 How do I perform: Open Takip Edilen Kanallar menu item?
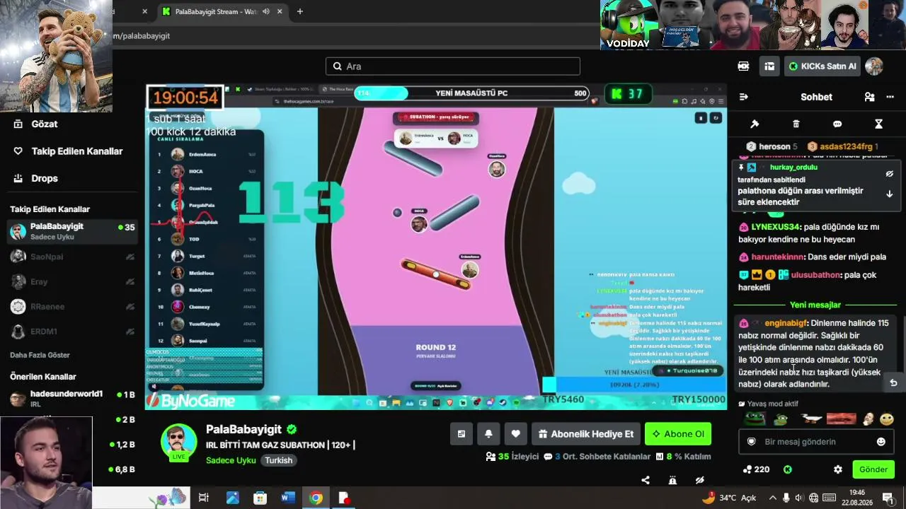(x=77, y=151)
